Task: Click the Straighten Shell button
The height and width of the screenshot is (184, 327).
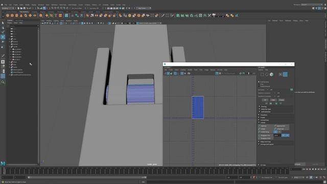Action: click(x=266, y=138)
